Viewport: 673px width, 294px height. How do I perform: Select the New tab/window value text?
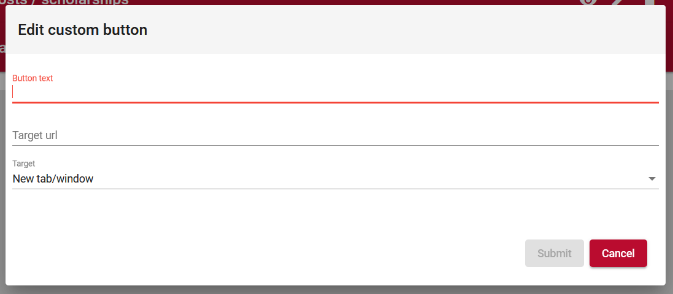click(53, 179)
